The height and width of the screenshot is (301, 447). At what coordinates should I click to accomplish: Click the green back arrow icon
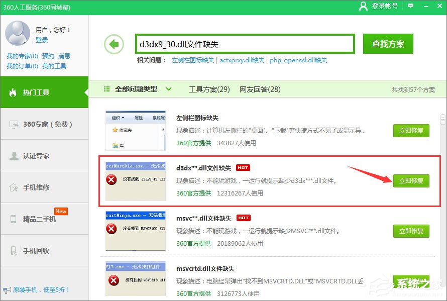[114, 44]
